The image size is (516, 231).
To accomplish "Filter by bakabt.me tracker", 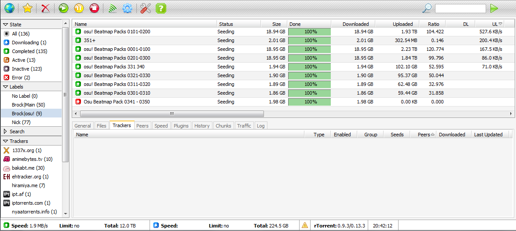I will pyautogui.click(x=31, y=168).
